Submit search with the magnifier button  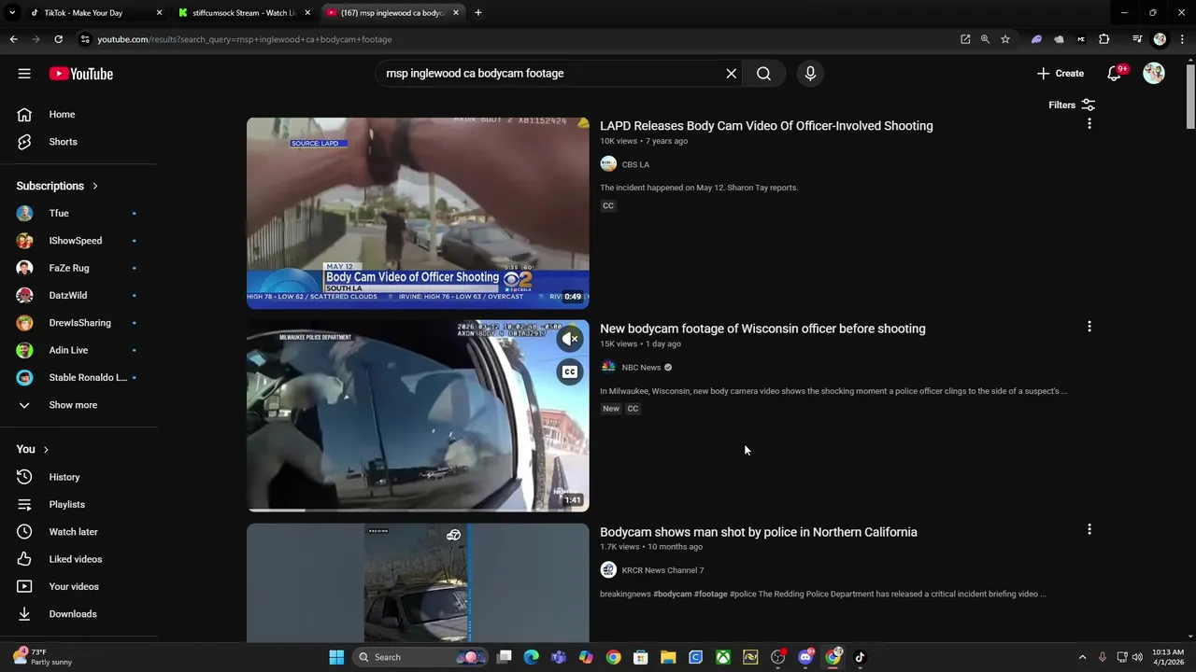763,73
